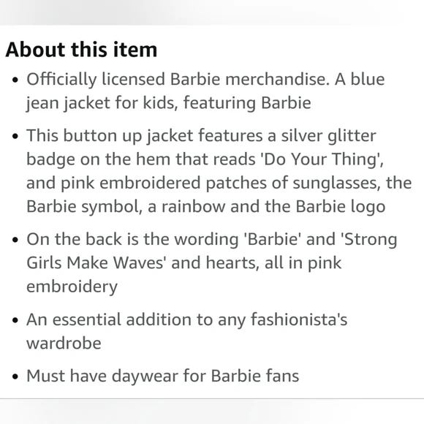Click the bullet before 'Officially licensed'

[15, 80]
